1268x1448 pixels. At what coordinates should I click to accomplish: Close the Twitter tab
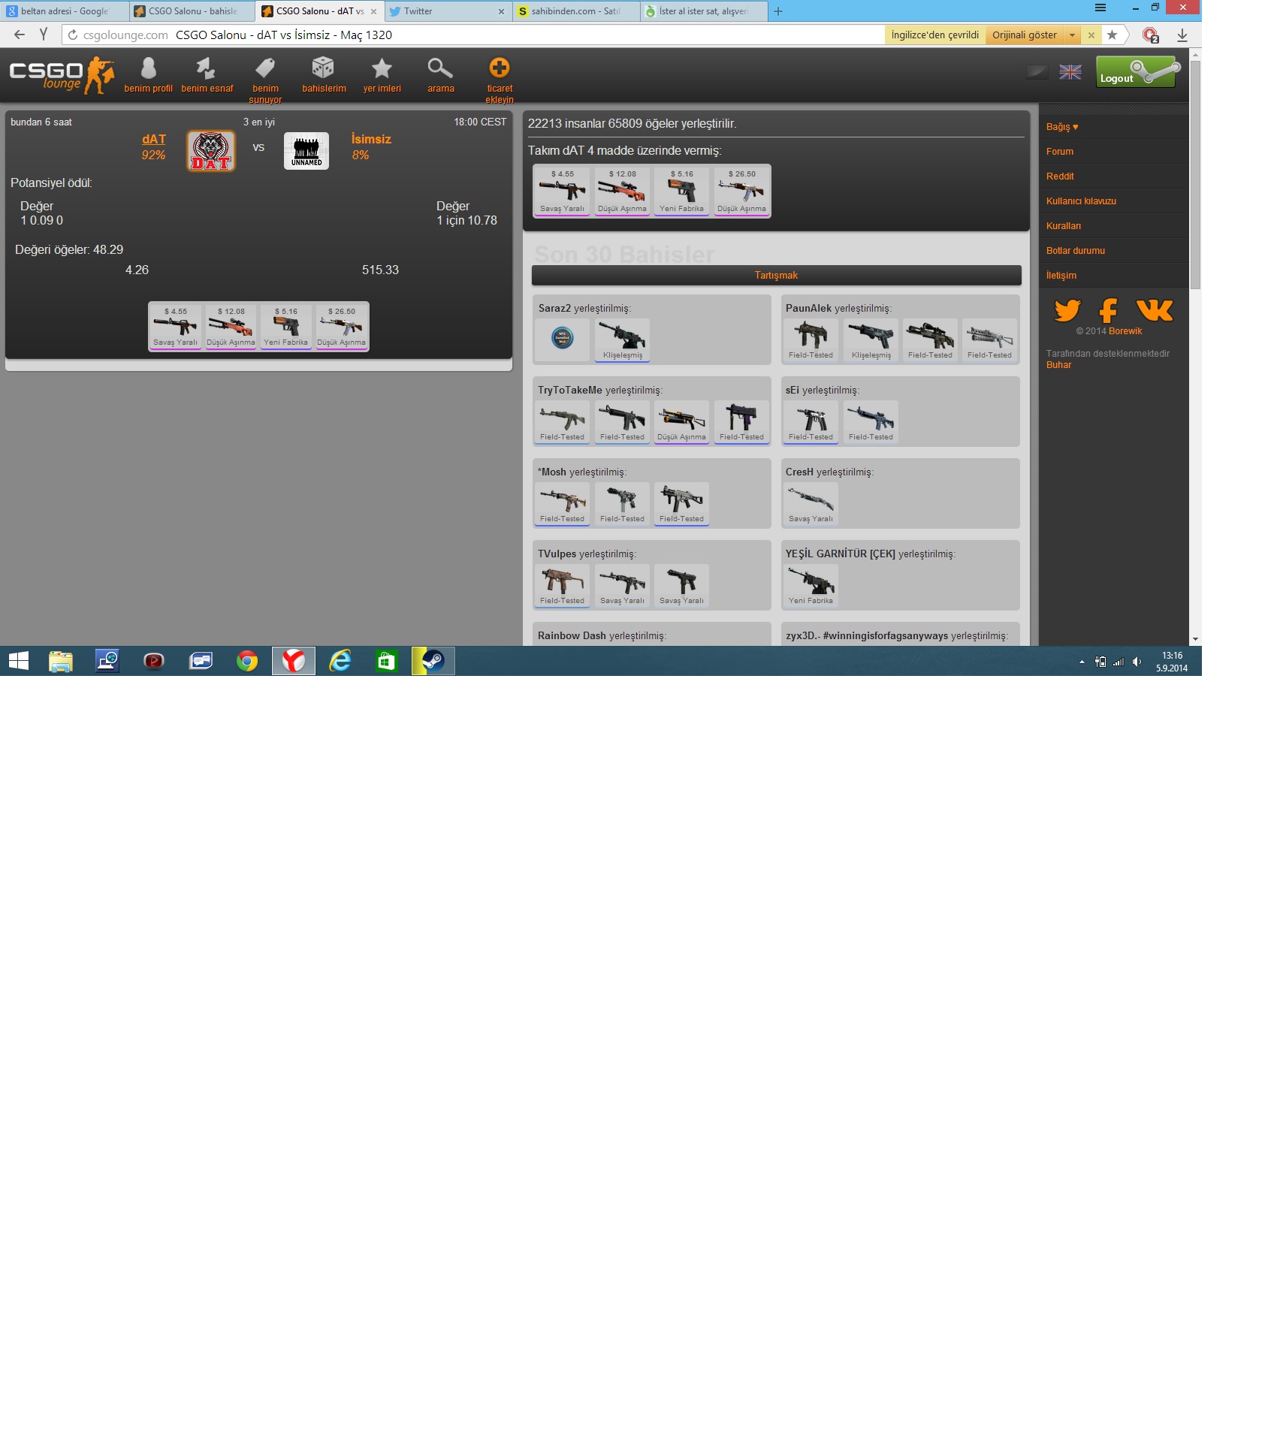tap(501, 11)
